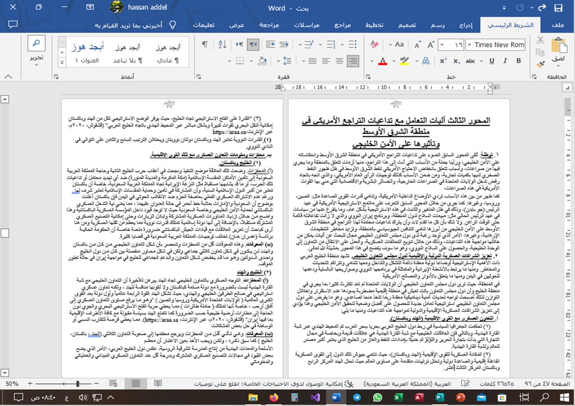
Task: Decrease paragraph indent
Action: (x=284, y=45)
